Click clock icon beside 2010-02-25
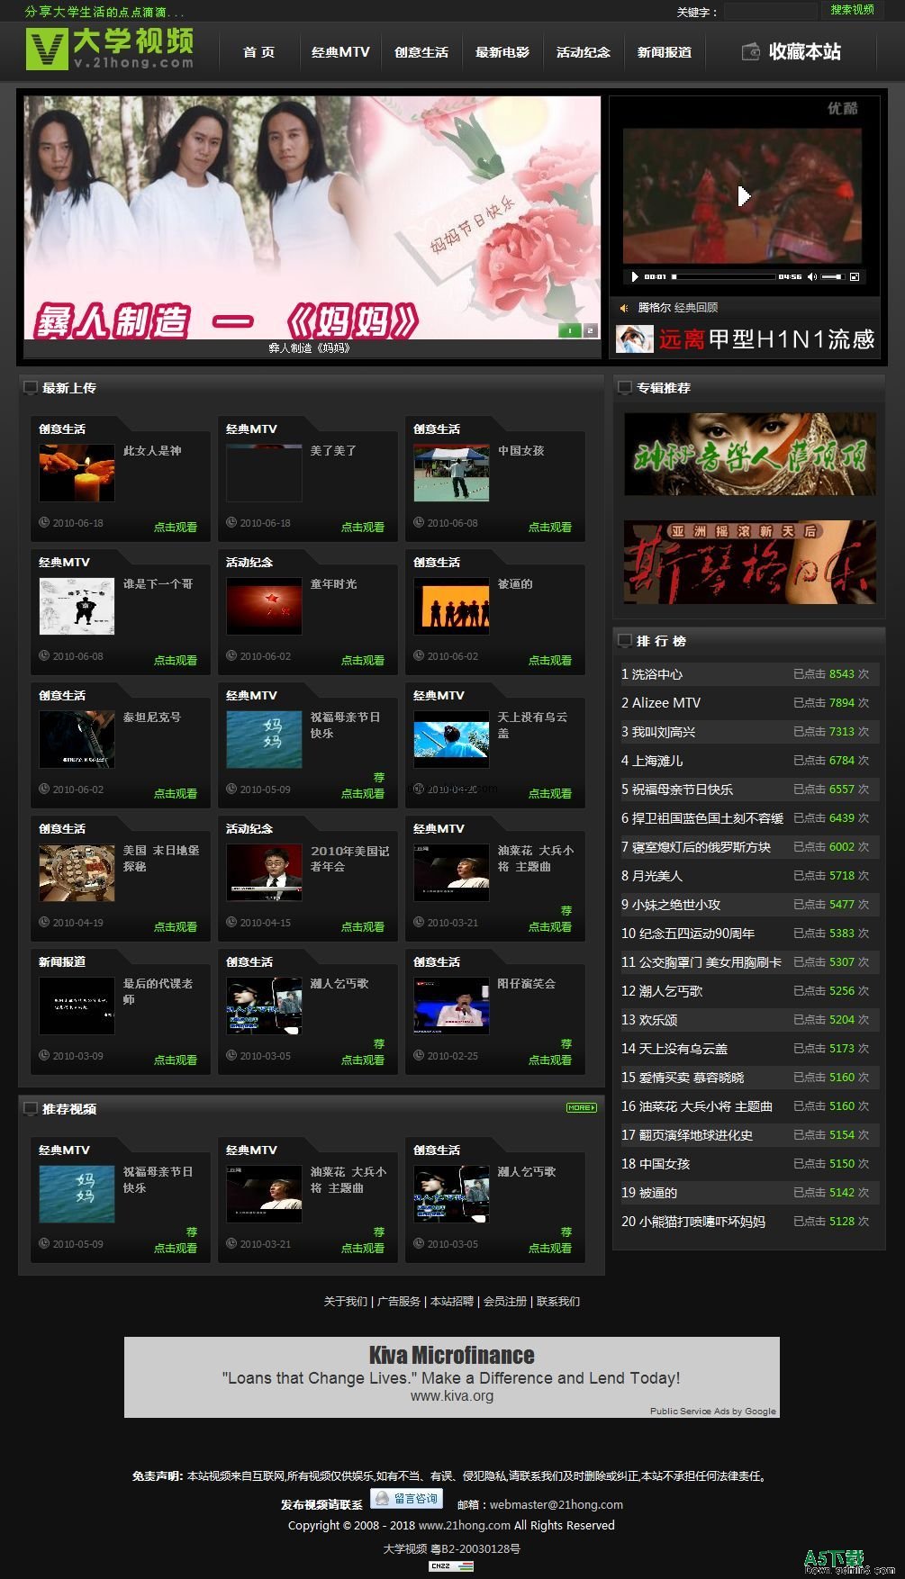 click(419, 1056)
